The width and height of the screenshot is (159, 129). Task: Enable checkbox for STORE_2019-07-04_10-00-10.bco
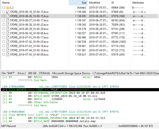[4, 50]
